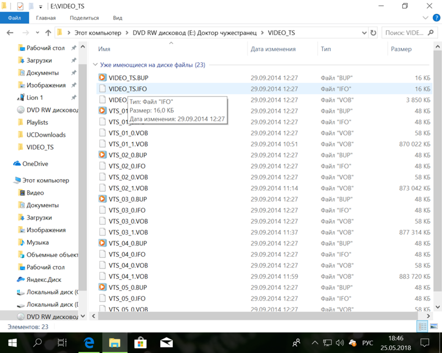Image resolution: width=442 pixels, height=353 pixels.
Task: Sort by the Дата изменения column header
Action: click(273, 49)
